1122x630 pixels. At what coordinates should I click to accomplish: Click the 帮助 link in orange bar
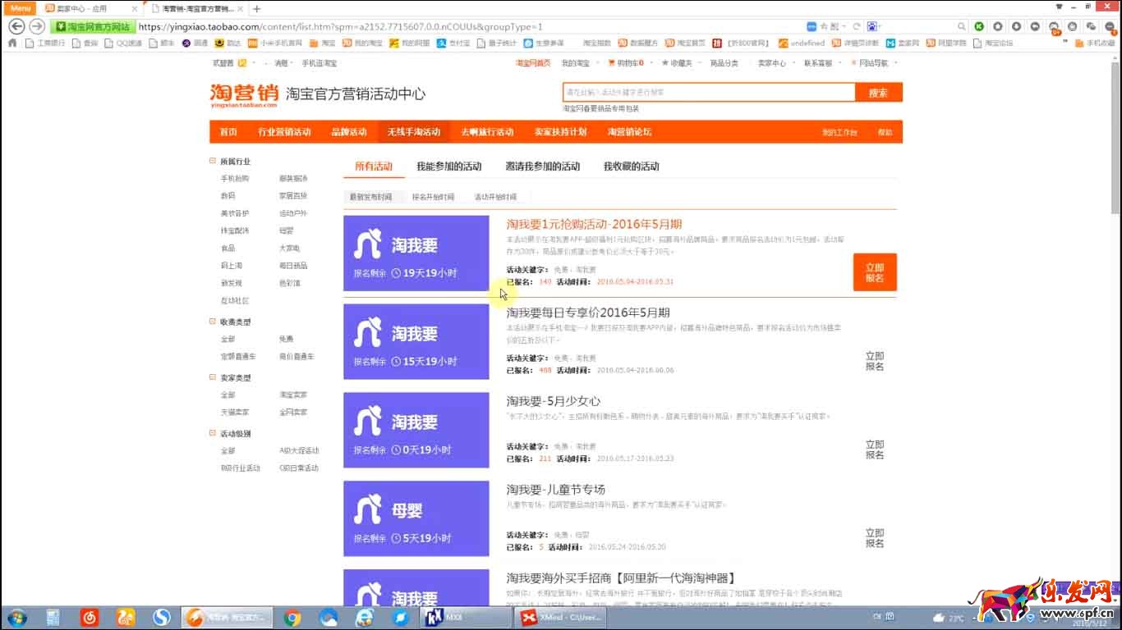pyautogui.click(x=885, y=132)
